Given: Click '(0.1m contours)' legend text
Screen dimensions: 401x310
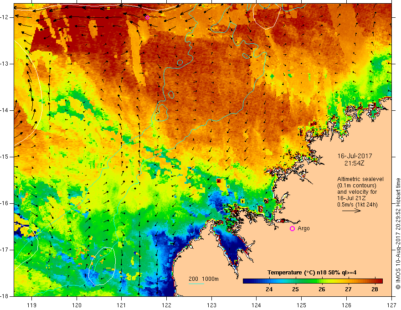Looking at the screenshot, I should click(357, 186).
